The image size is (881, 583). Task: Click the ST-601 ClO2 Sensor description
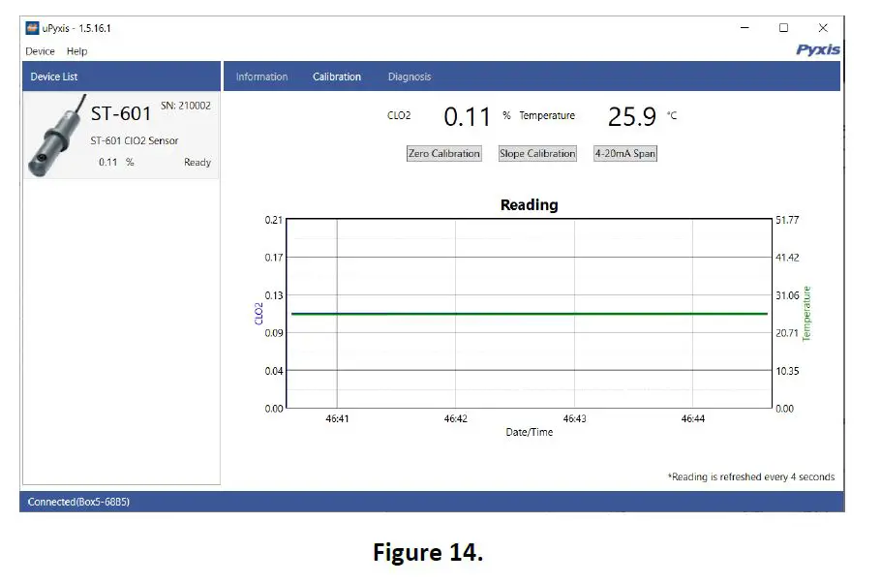[x=135, y=140]
